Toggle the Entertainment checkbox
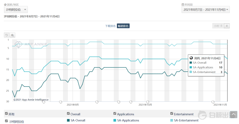Image resolution: width=239 pixels, height=124 pixels. point(172,114)
